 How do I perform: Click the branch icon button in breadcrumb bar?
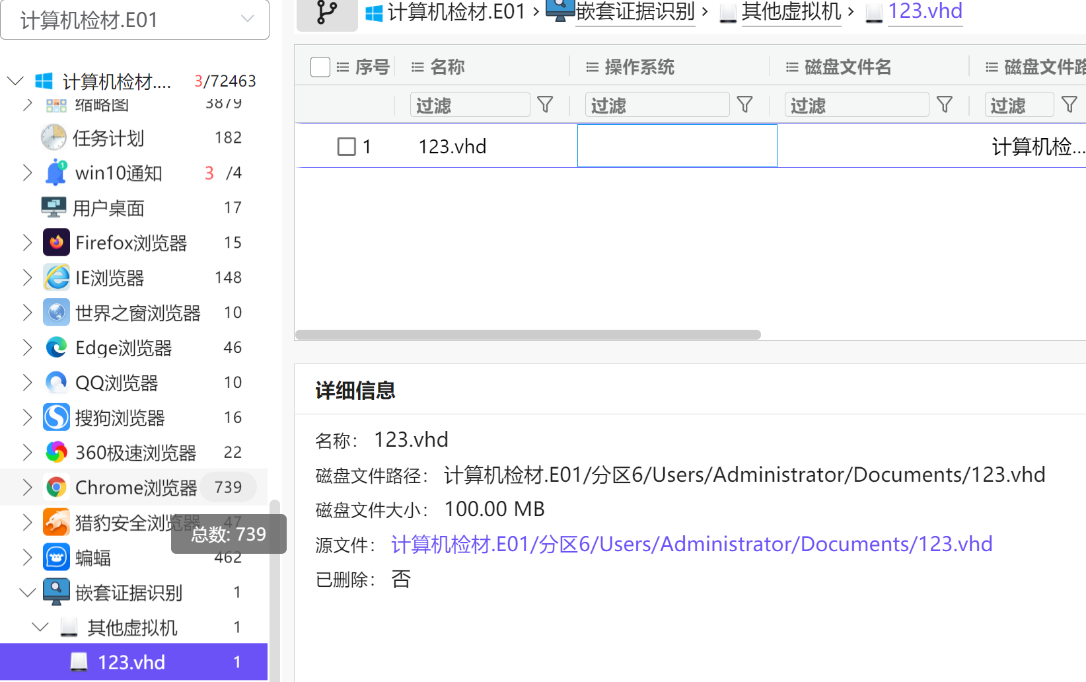[x=327, y=13]
